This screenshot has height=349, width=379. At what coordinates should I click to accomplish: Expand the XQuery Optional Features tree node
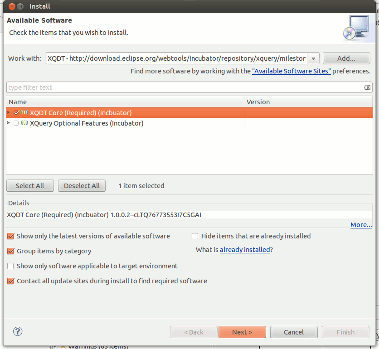(x=8, y=123)
